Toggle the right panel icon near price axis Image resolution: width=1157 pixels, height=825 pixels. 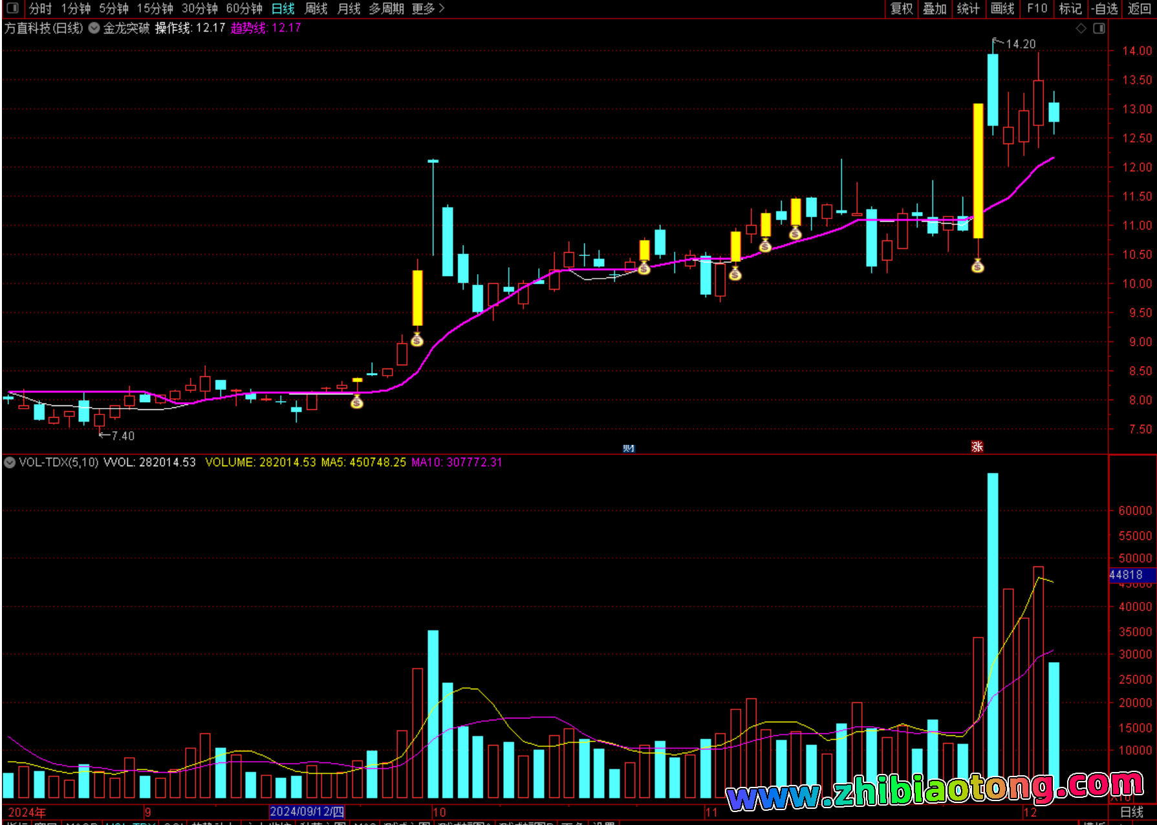click(1099, 28)
